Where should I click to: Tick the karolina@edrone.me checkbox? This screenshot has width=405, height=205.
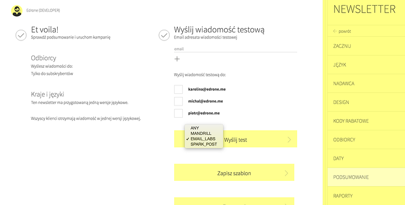pyautogui.click(x=178, y=89)
